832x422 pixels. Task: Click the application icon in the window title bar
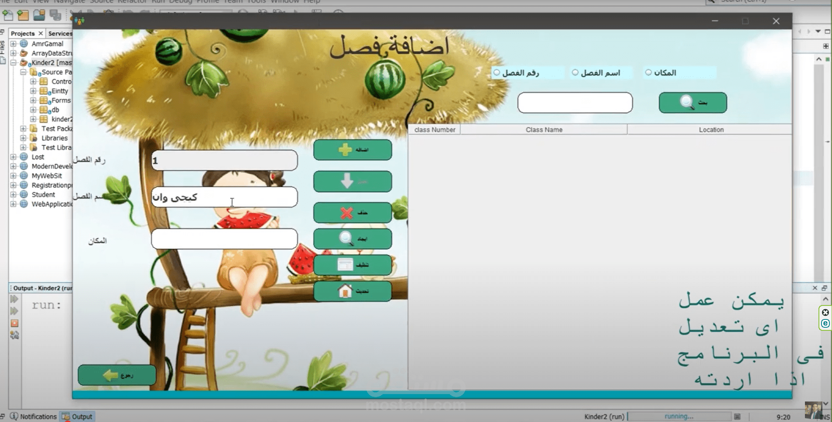pyautogui.click(x=79, y=21)
